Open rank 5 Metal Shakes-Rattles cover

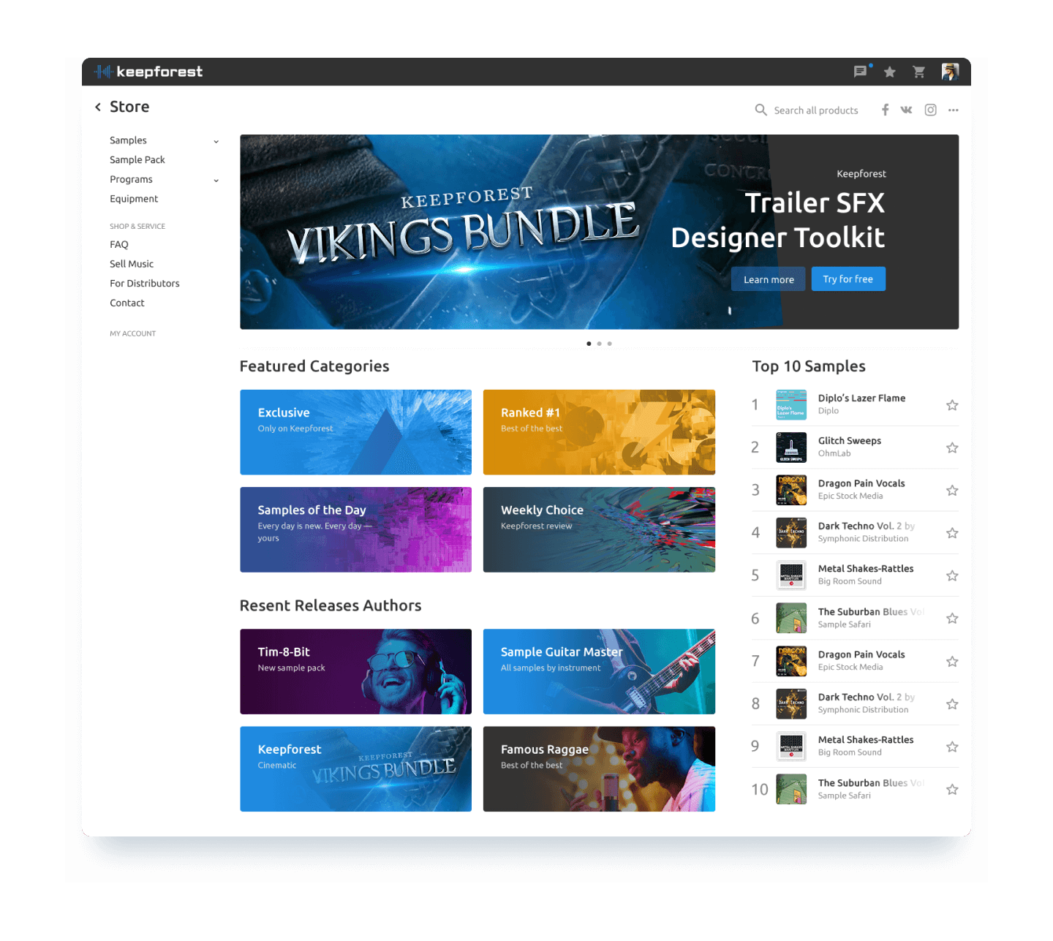click(791, 575)
